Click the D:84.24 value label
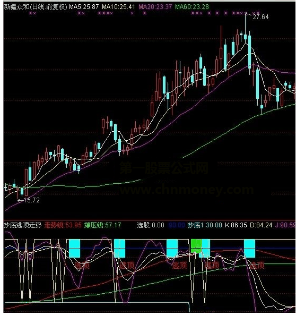This screenshot has width=296, height=315. (x=261, y=225)
